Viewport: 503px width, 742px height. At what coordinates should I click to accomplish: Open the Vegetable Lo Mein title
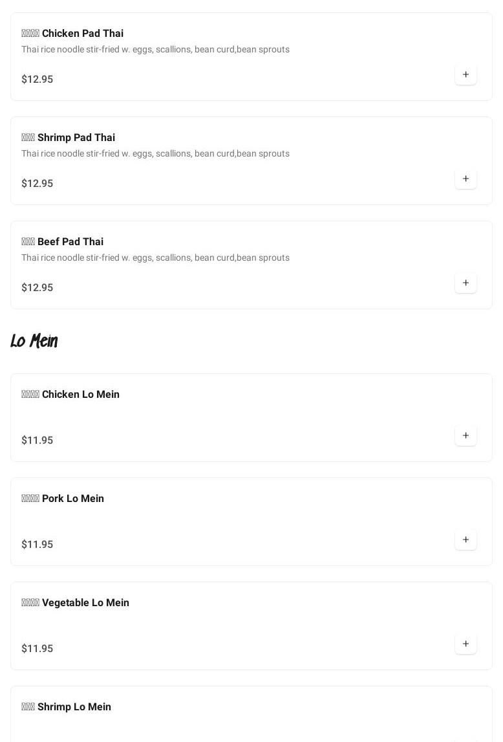pyautogui.click(x=76, y=603)
